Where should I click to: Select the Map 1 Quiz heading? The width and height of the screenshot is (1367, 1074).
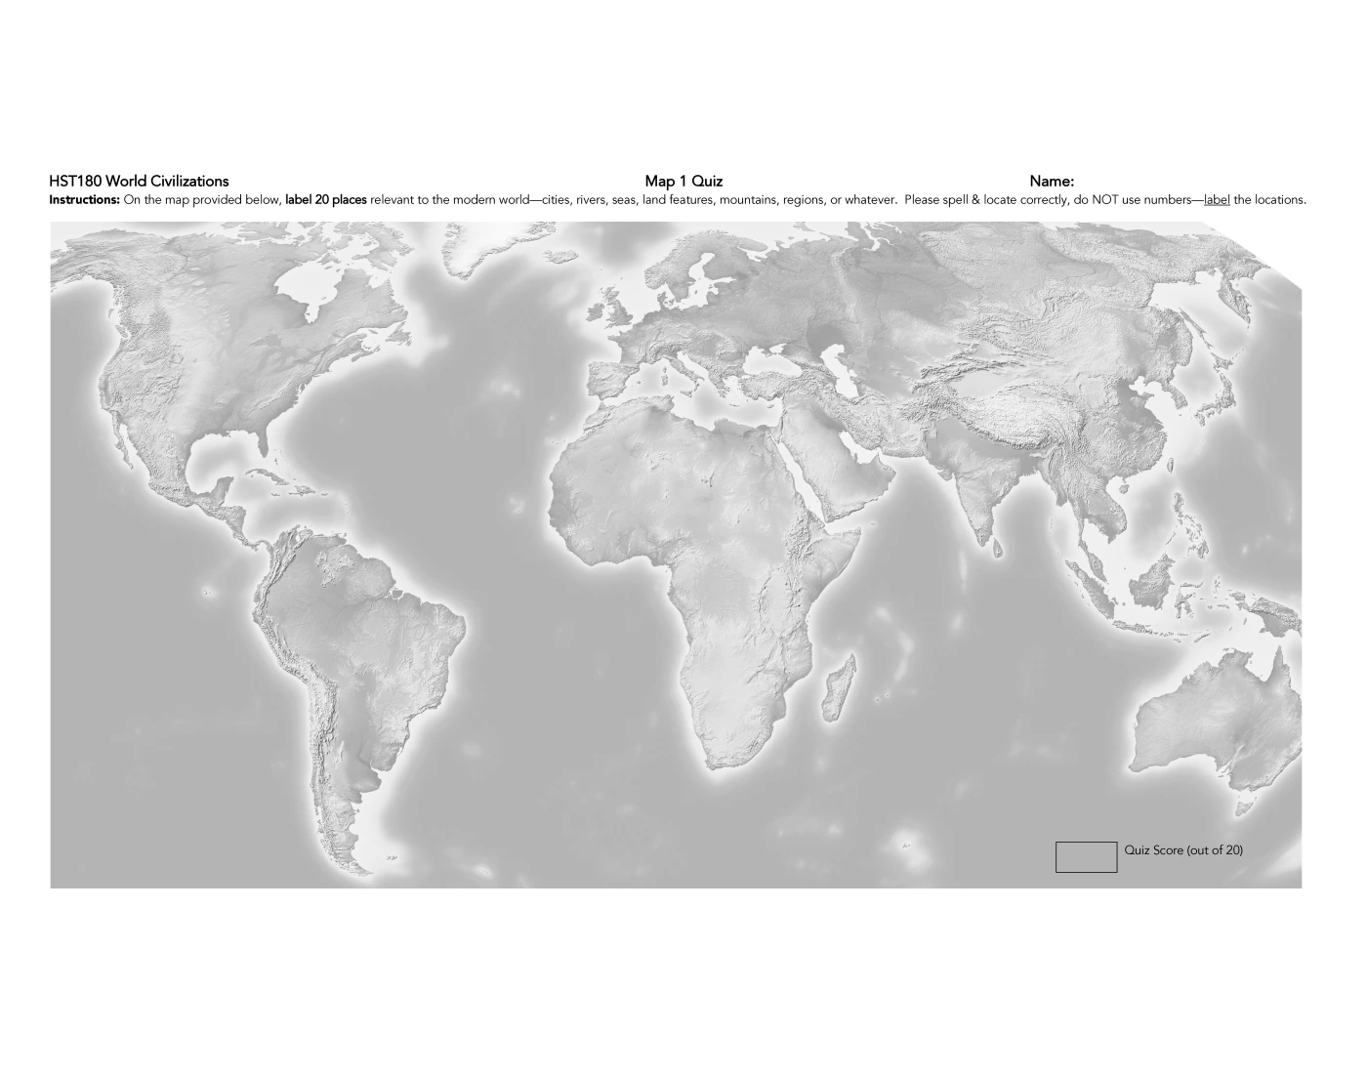(683, 181)
